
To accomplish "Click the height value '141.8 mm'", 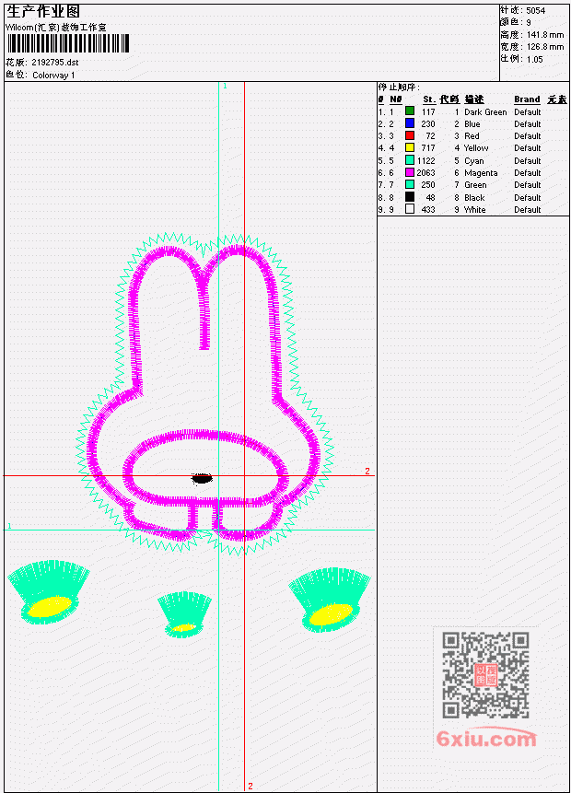I will pyautogui.click(x=545, y=34).
